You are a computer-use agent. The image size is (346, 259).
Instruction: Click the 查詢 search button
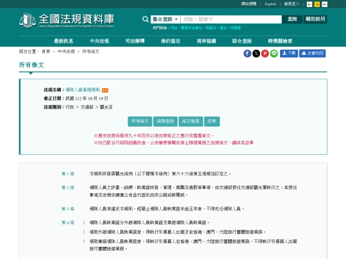(292, 19)
